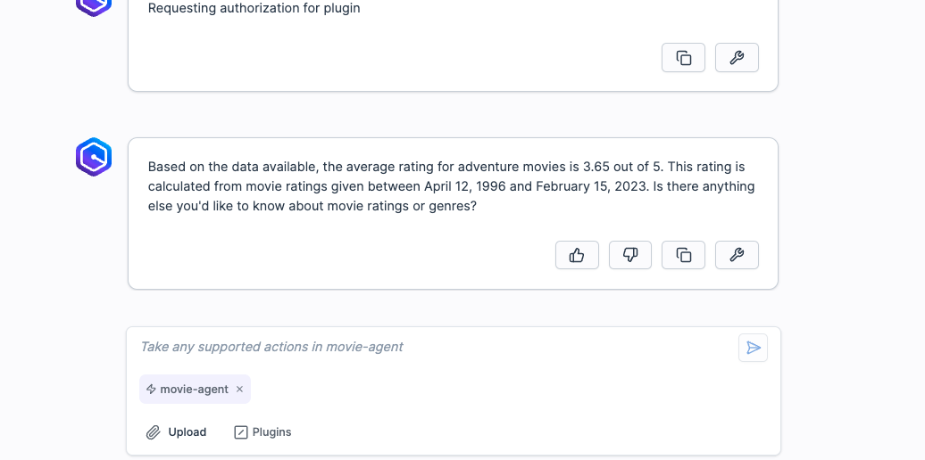Send the message with the paper plane icon
Image resolution: width=925 pixels, height=460 pixels.
754,348
